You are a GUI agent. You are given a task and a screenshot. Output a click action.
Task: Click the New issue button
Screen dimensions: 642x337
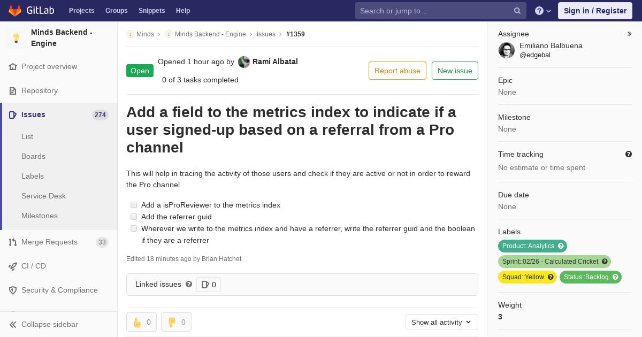tap(455, 71)
